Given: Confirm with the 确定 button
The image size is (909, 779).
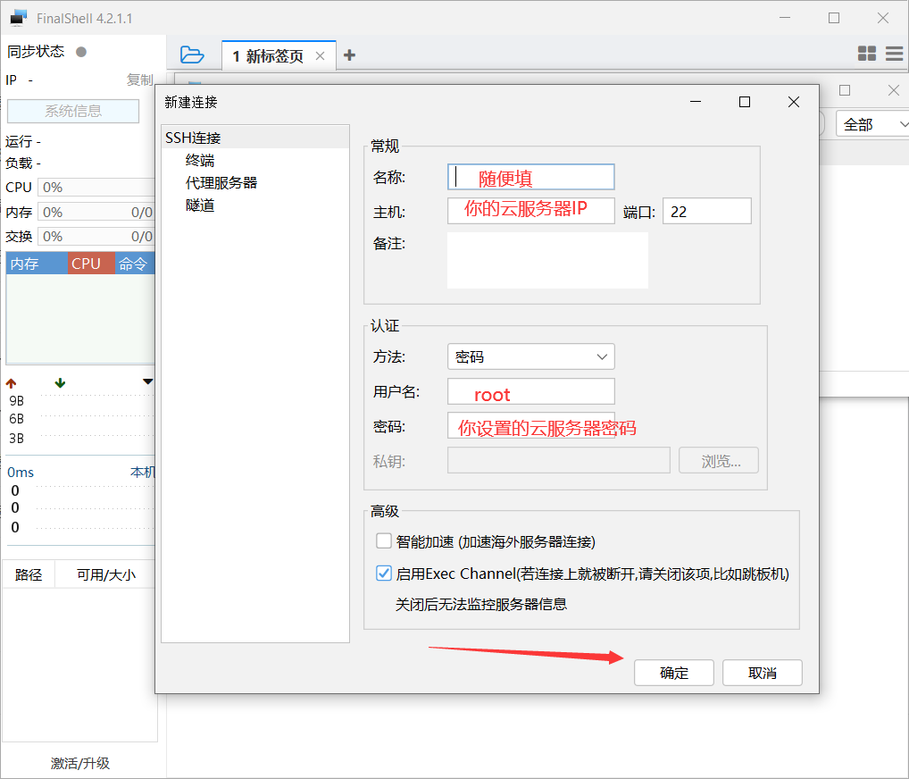Looking at the screenshot, I should (673, 673).
